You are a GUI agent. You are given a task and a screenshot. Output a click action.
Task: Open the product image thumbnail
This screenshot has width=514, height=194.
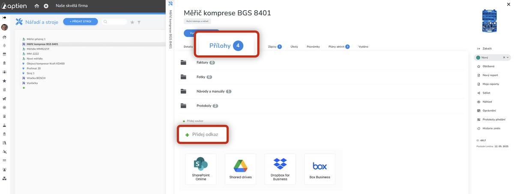click(489, 21)
